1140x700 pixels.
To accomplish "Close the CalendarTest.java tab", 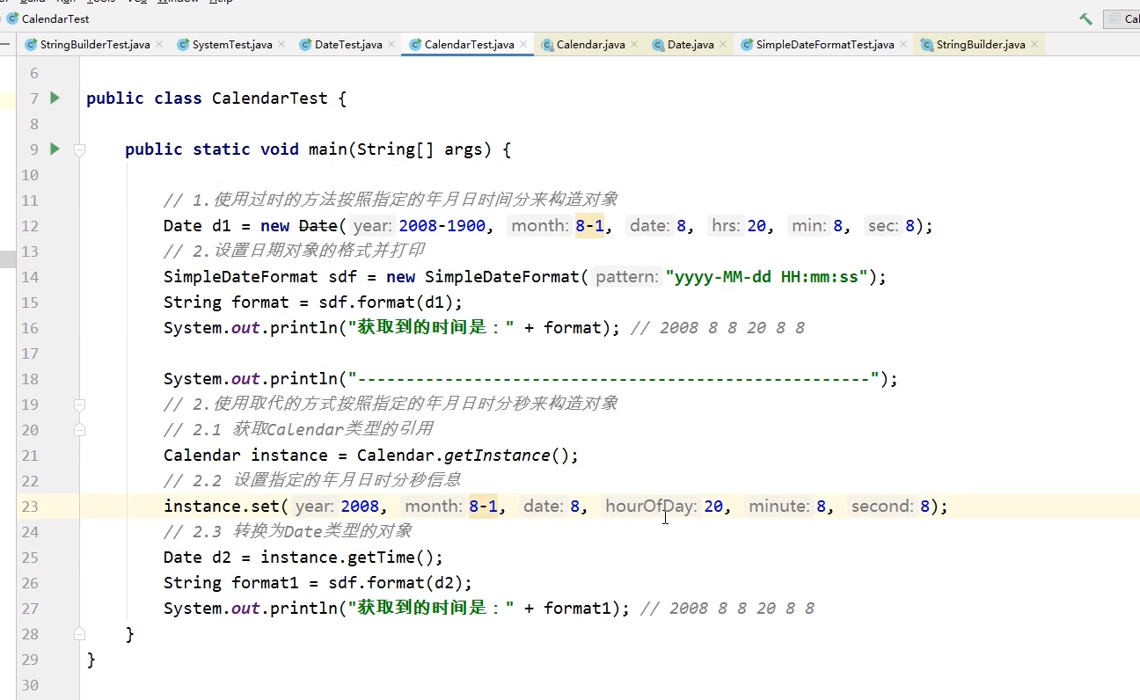I will 523,44.
